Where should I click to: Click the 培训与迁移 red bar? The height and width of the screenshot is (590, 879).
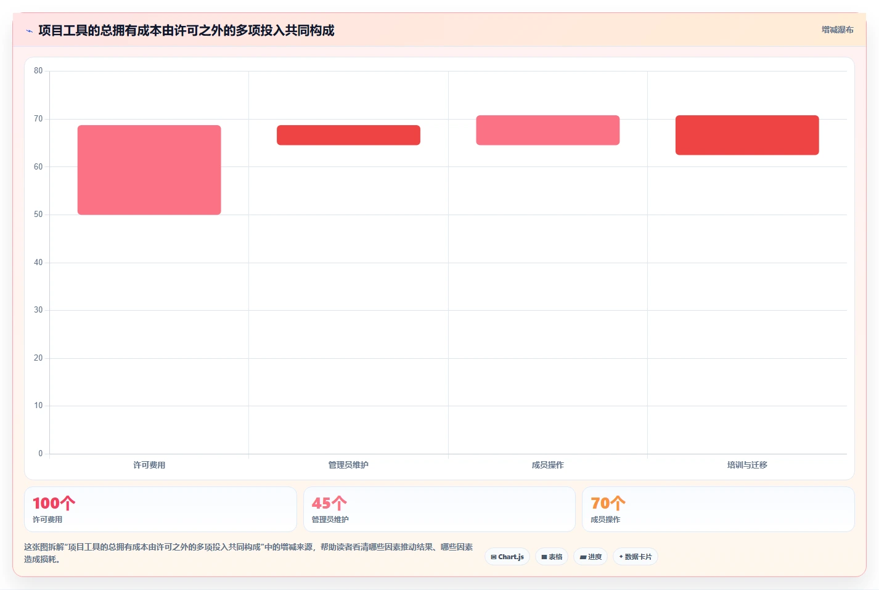point(747,135)
